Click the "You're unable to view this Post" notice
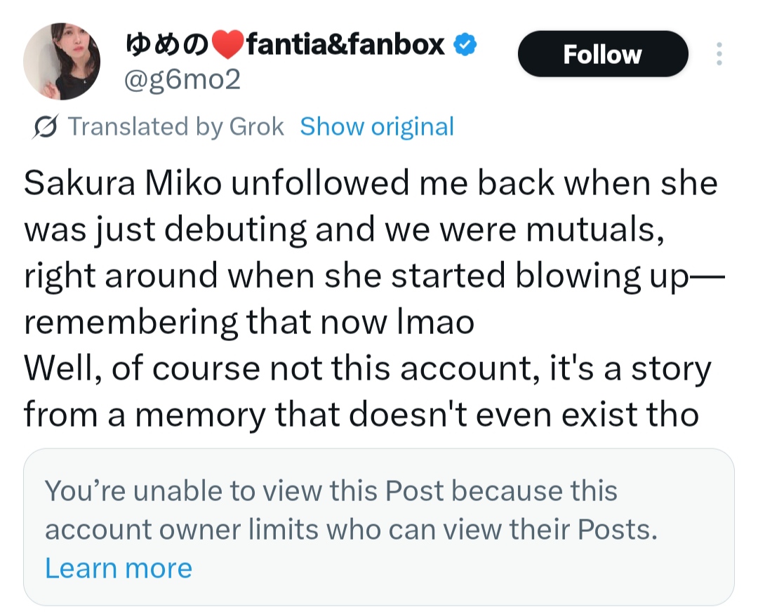Screen dimensions: 758x614 [331, 490]
